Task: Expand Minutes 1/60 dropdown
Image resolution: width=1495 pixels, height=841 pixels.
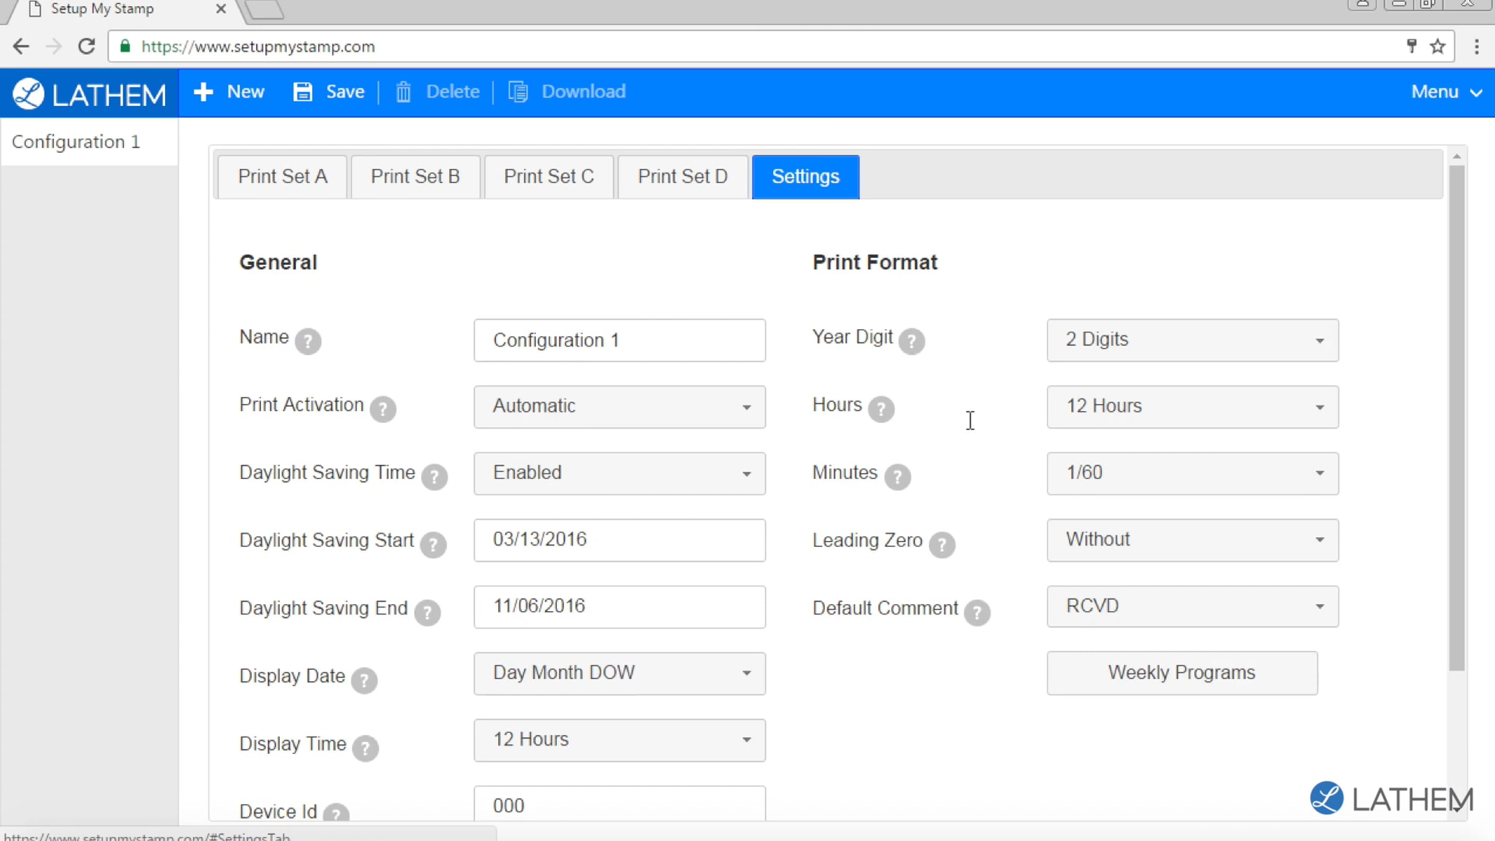Action: pos(1192,473)
